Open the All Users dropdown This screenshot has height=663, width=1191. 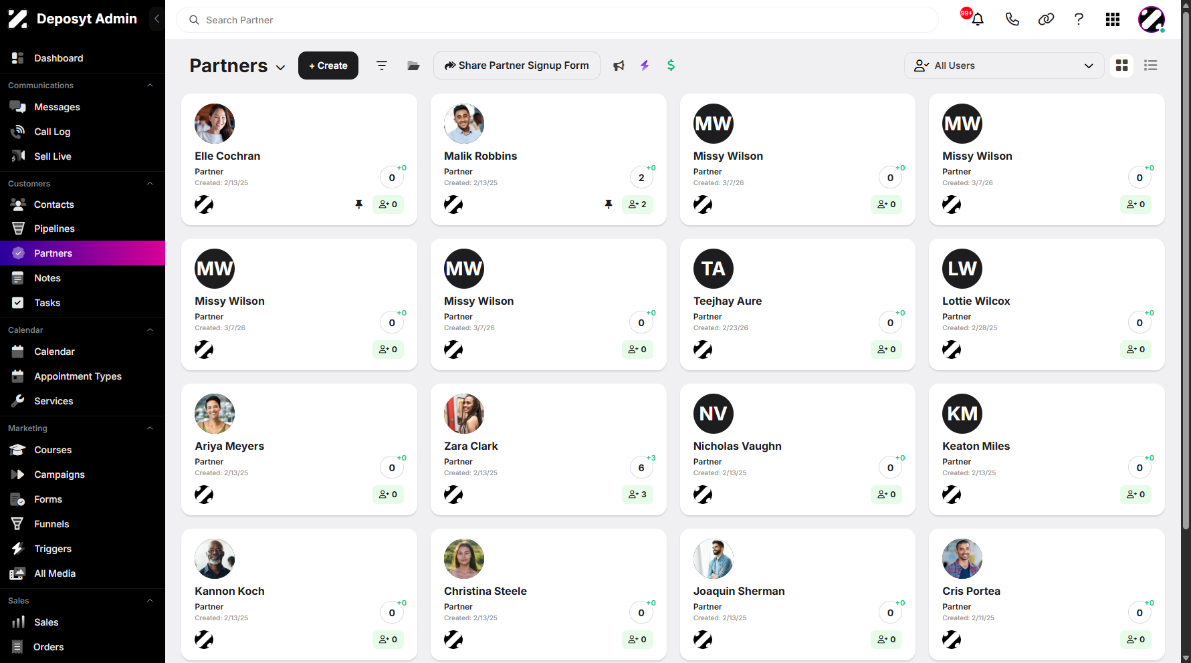[1004, 65]
